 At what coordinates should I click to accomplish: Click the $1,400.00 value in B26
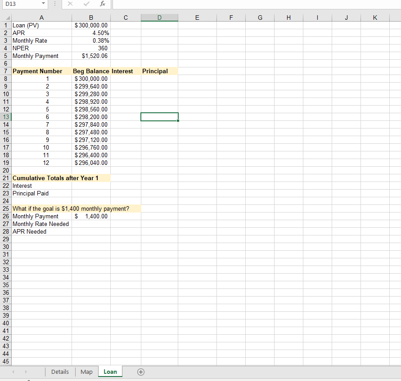(x=91, y=216)
